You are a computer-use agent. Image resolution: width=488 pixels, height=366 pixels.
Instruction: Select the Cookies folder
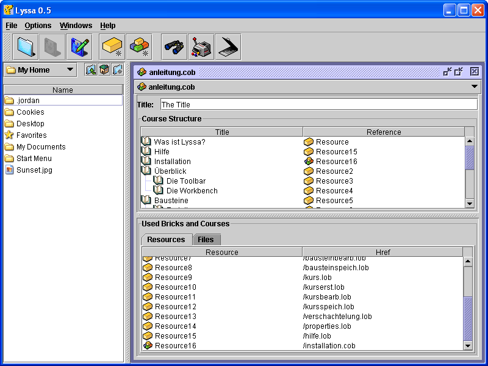(63, 112)
